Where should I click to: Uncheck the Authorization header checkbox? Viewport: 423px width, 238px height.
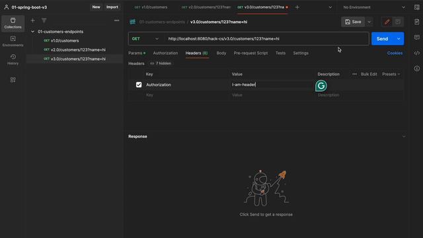click(x=139, y=85)
